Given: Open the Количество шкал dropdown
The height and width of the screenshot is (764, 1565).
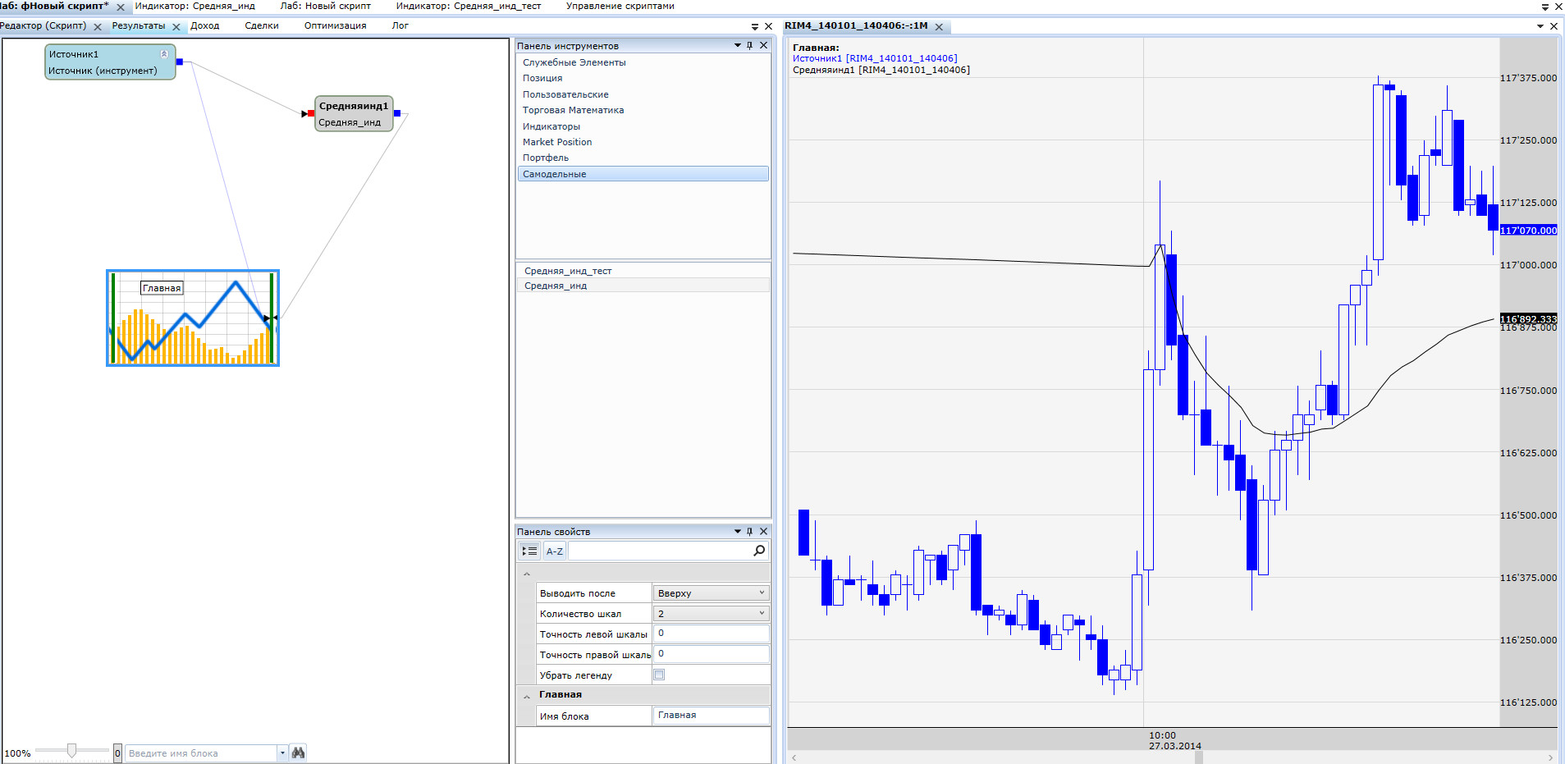Looking at the screenshot, I should (x=761, y=613).
